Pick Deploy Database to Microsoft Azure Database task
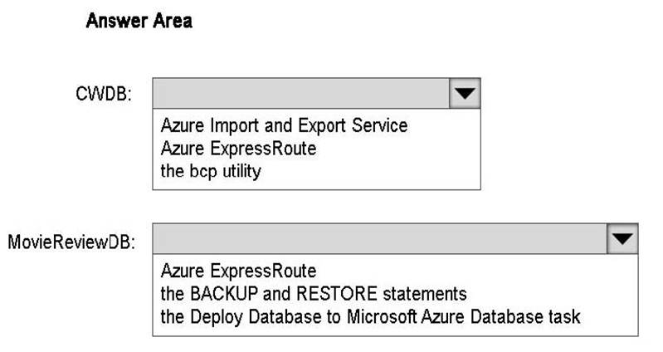Viewport: 663px width, 352px height. click(x=370, y=316)
